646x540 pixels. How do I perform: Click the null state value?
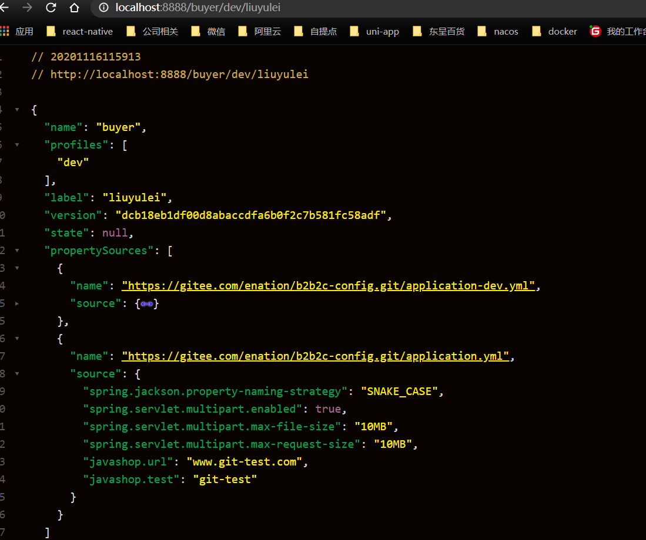click(x=115, y=233)
